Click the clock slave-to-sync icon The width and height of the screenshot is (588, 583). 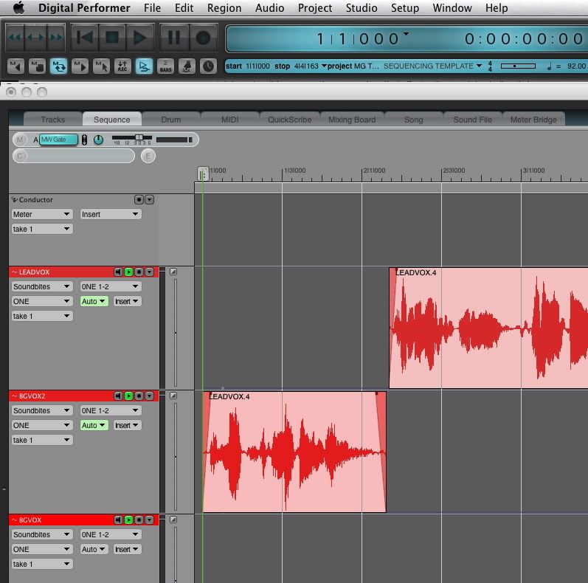[x=208, y=66]
